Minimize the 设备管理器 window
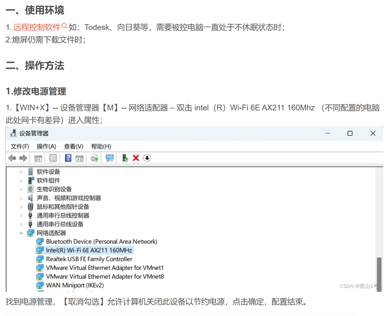The width and height of the screenshot is (390, 316). tap(328, 133)
